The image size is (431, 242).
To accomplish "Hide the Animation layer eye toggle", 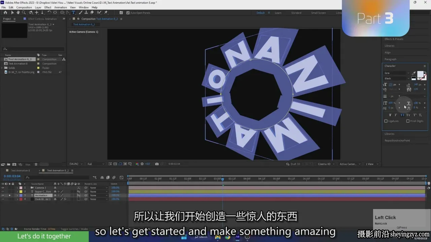I will point(3,195).
